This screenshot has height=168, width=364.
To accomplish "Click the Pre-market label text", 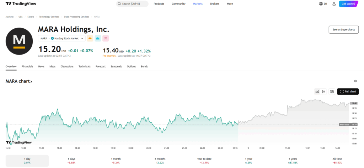I will [x=109, y=56].
